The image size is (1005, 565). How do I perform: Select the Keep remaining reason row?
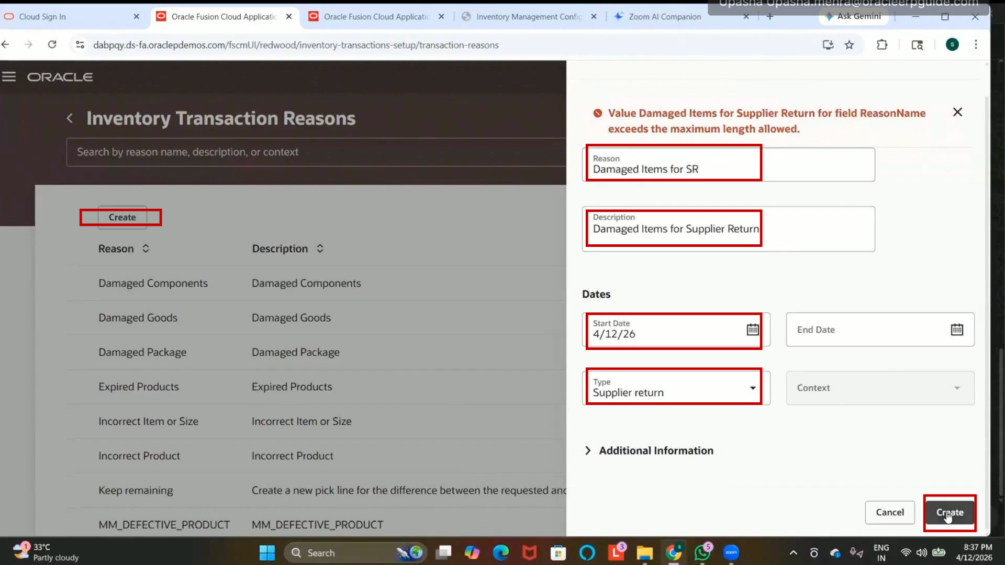pyautogui.click(x=316, y=490)
